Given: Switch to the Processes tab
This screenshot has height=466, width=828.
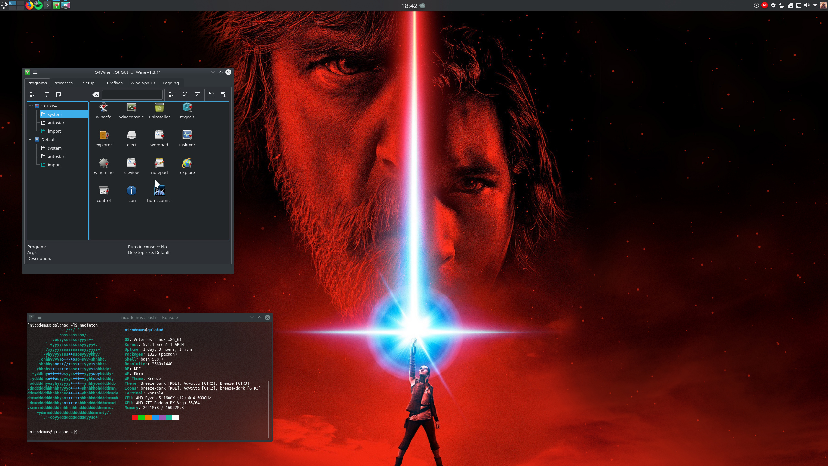Looking at the screenshot, I should 63,83.
